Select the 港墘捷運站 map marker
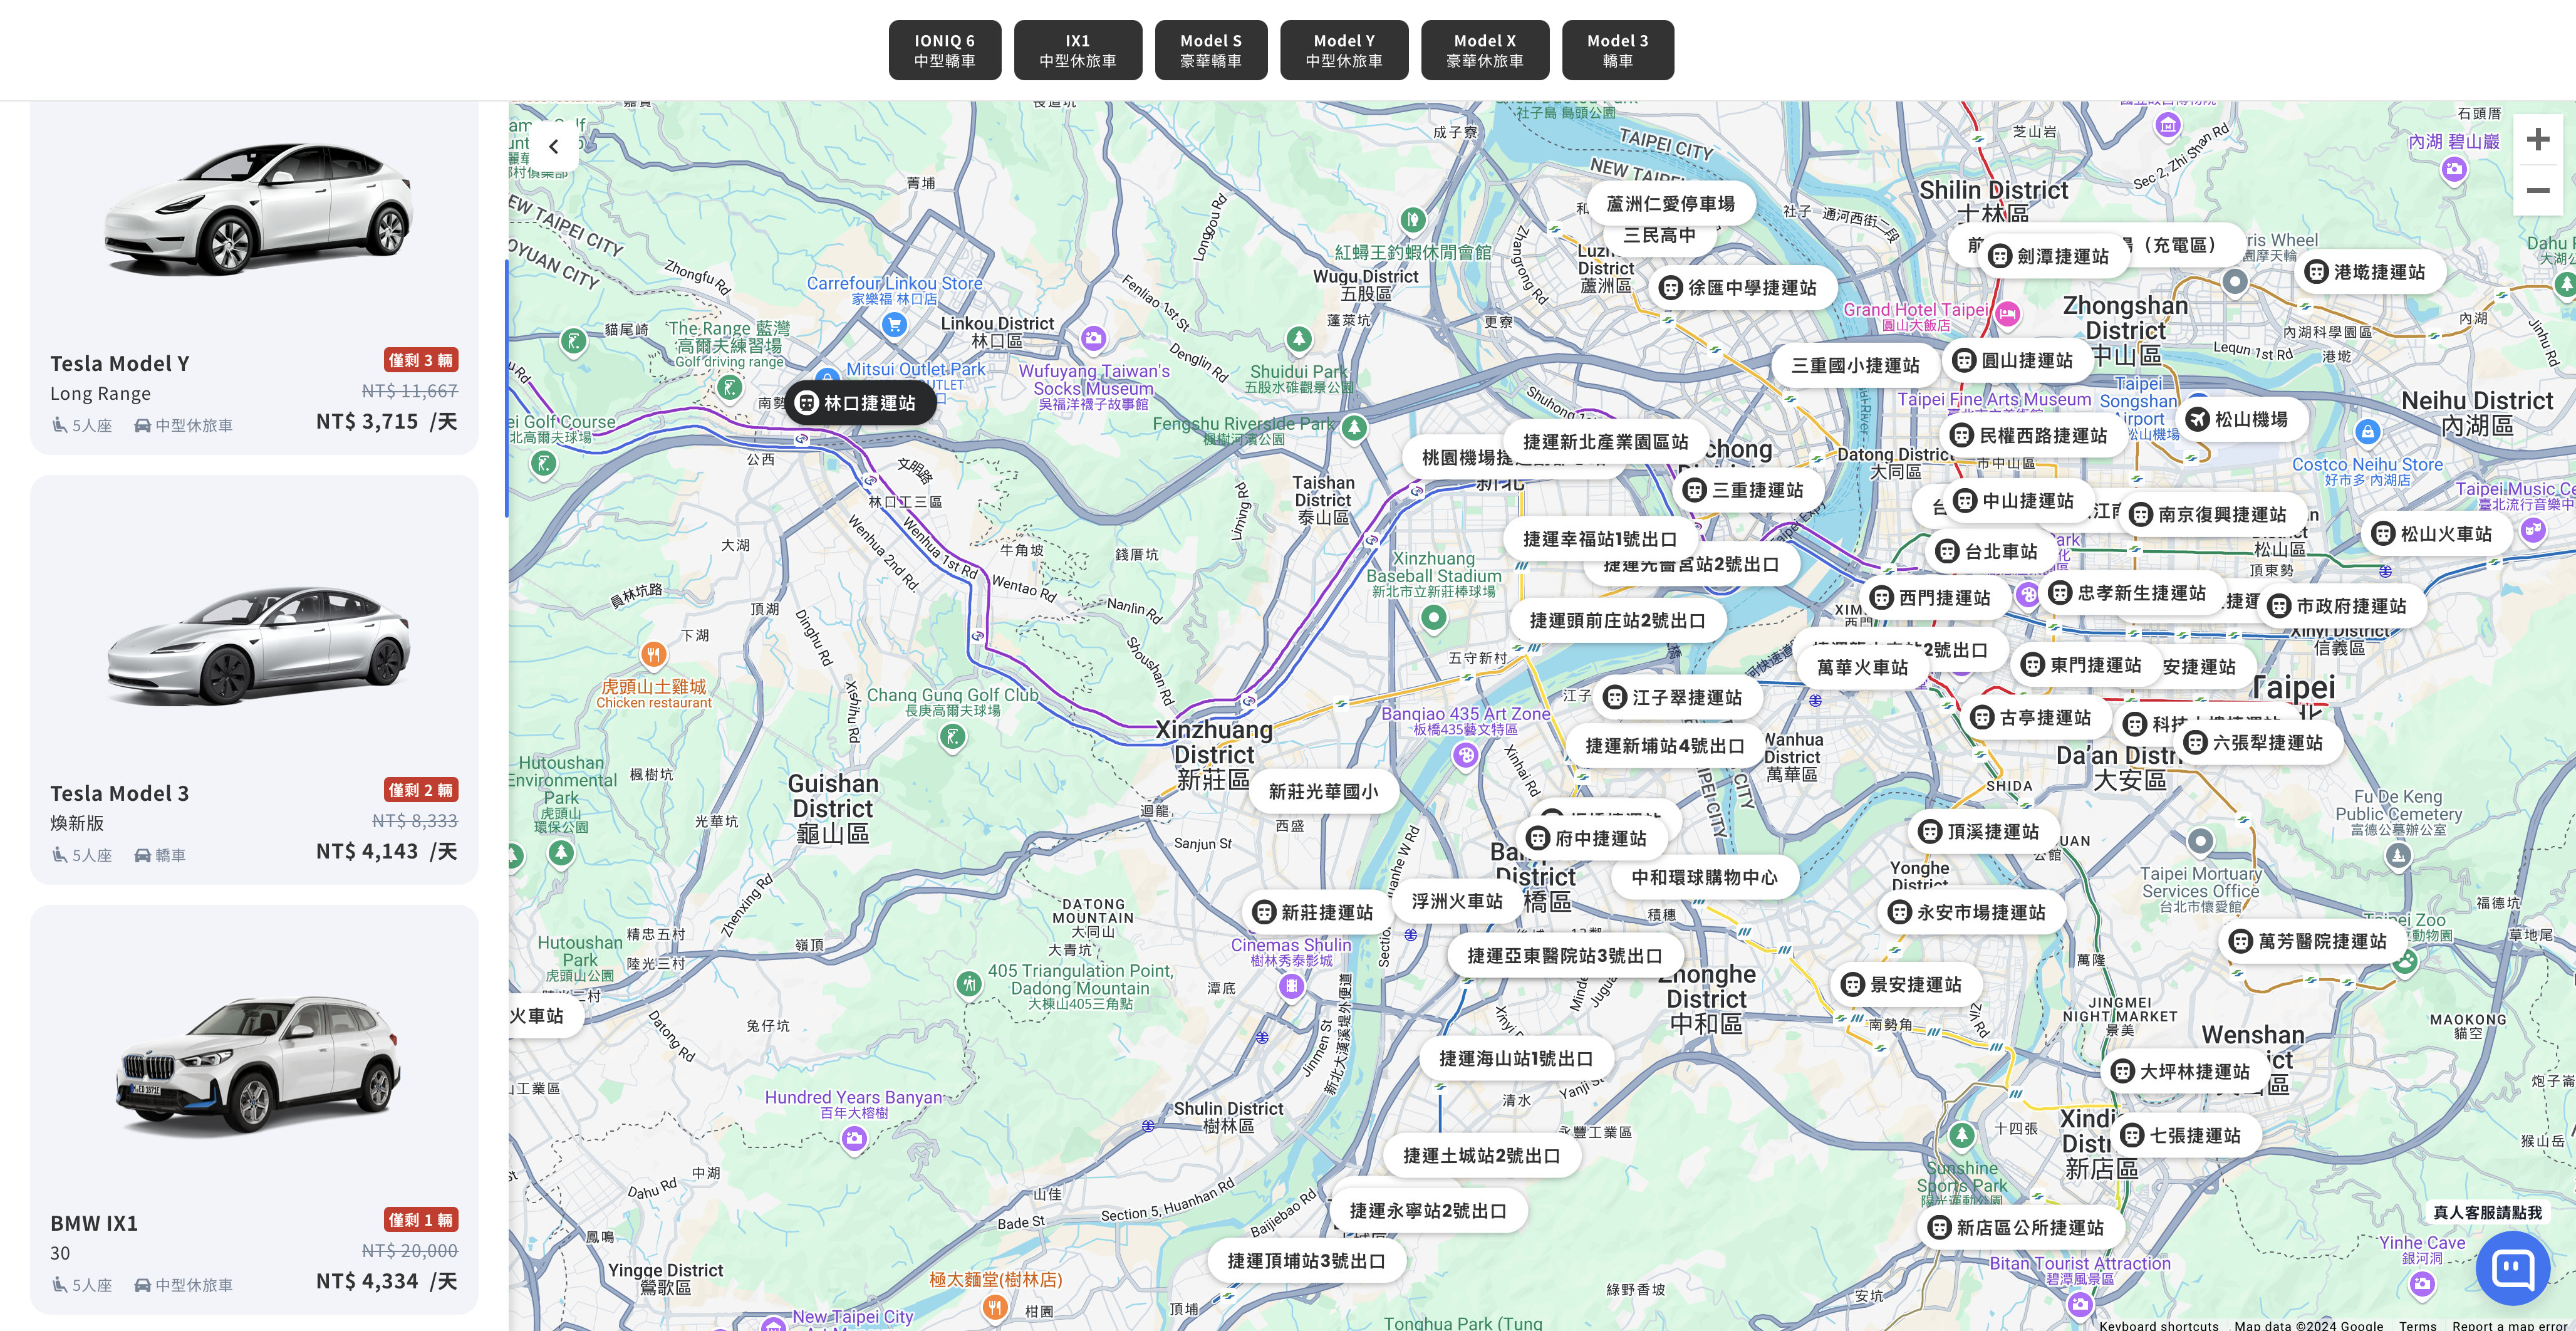This screenshot has width=2576, height=1331. pos(2369,272)
